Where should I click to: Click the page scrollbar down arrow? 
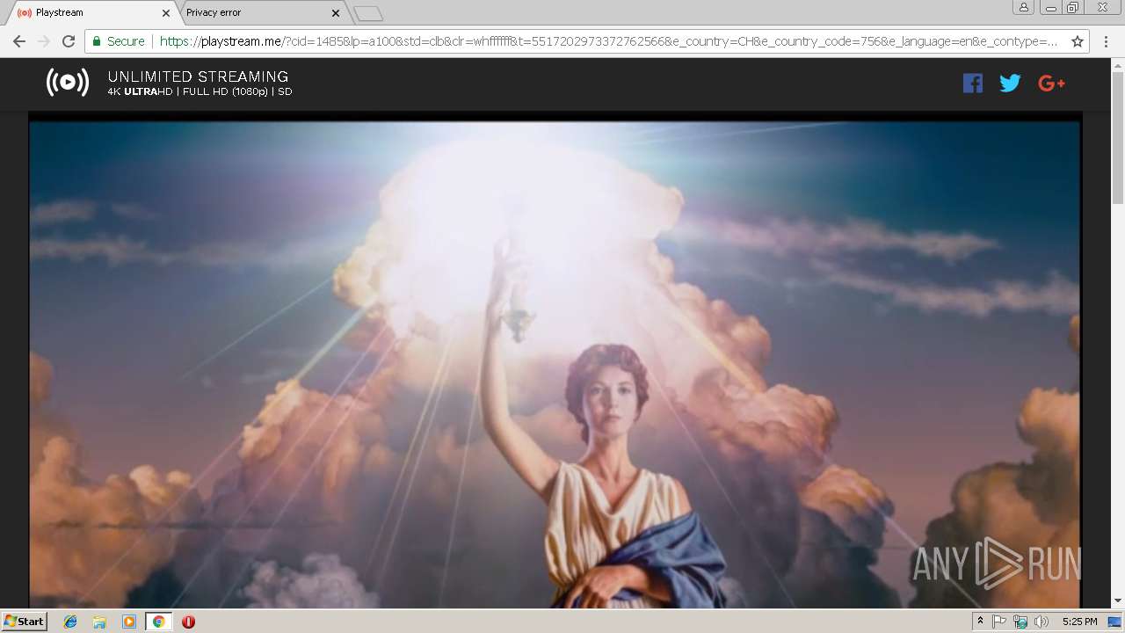[x=1118, y=600]
